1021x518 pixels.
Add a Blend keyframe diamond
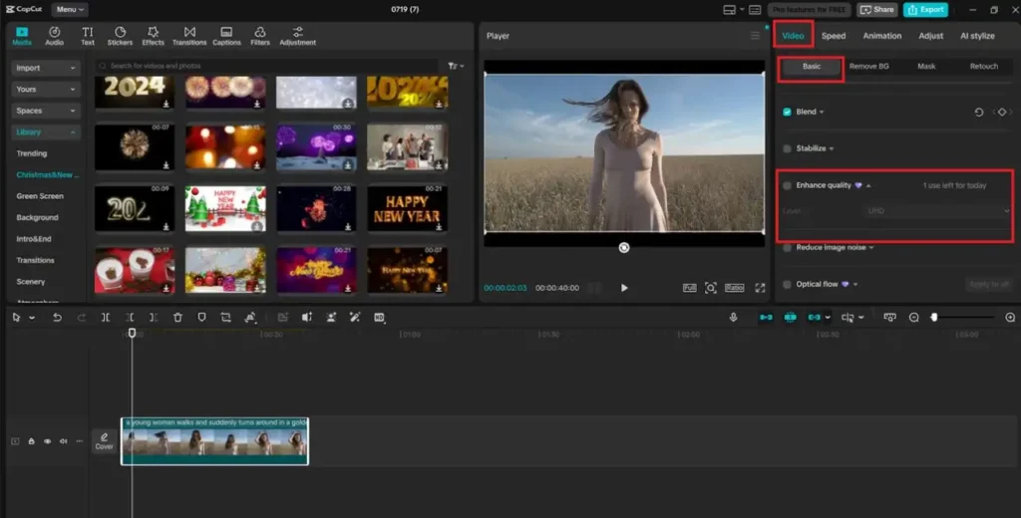tap(1002, 112)
